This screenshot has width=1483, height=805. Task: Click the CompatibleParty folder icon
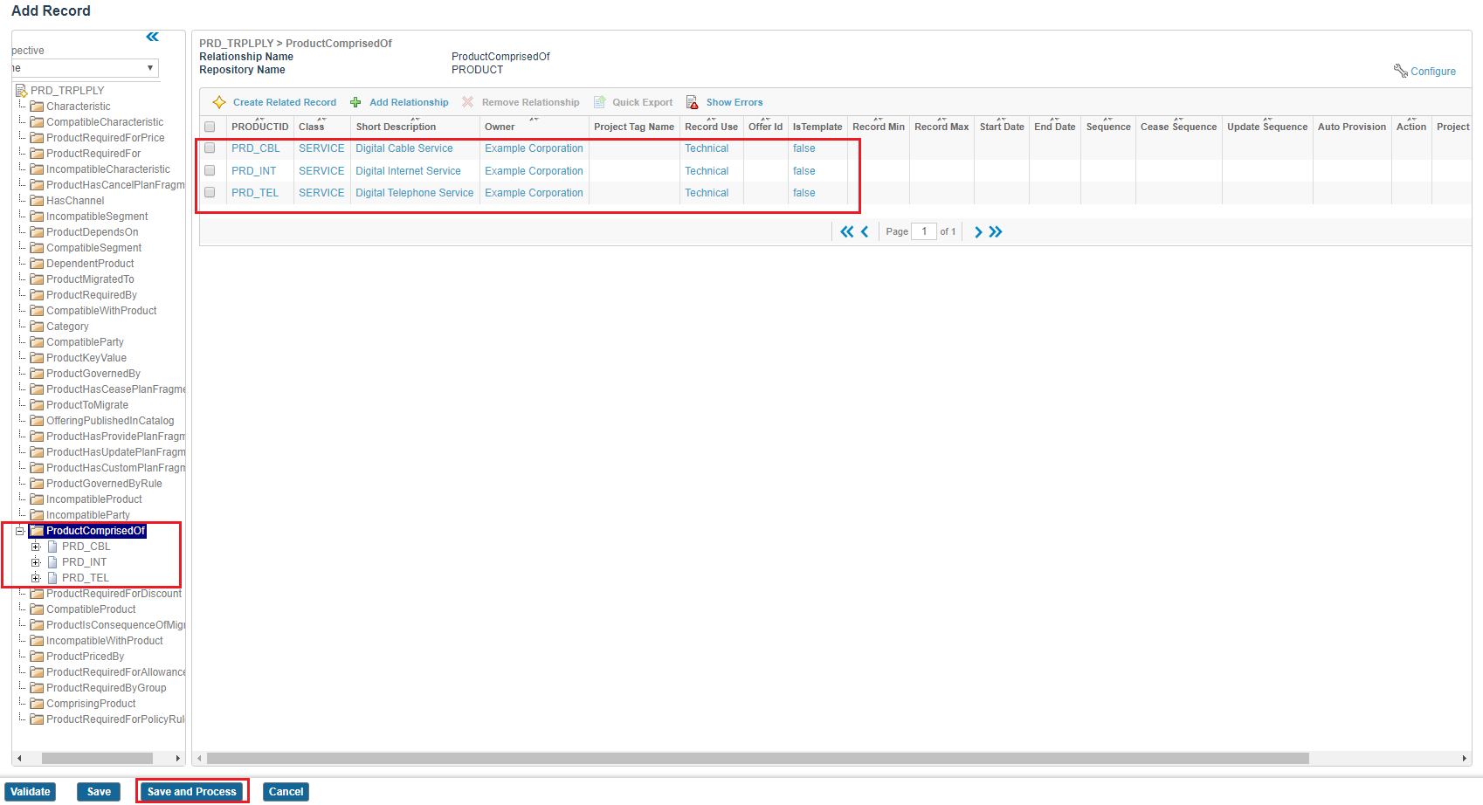click(x=37, y=342)
